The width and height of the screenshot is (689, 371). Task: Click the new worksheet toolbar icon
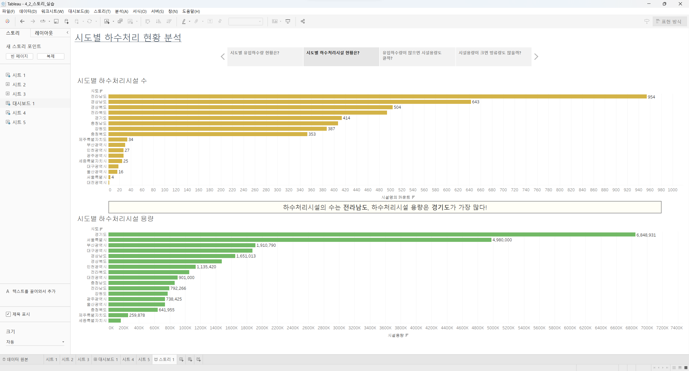point(107,21)
